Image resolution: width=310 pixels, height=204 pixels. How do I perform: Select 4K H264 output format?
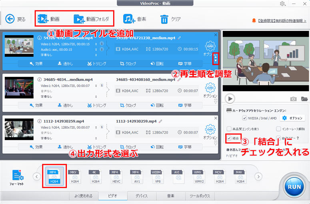click(95, 176)
